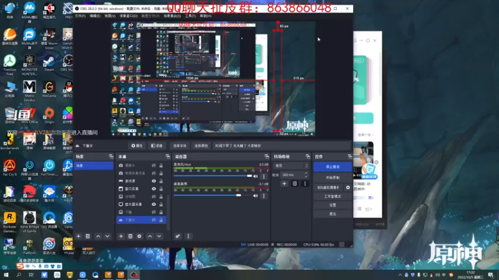Remove the selected scene with the trash icon
The height and width of the screenshot is (280, 499).
coord(88,236)
